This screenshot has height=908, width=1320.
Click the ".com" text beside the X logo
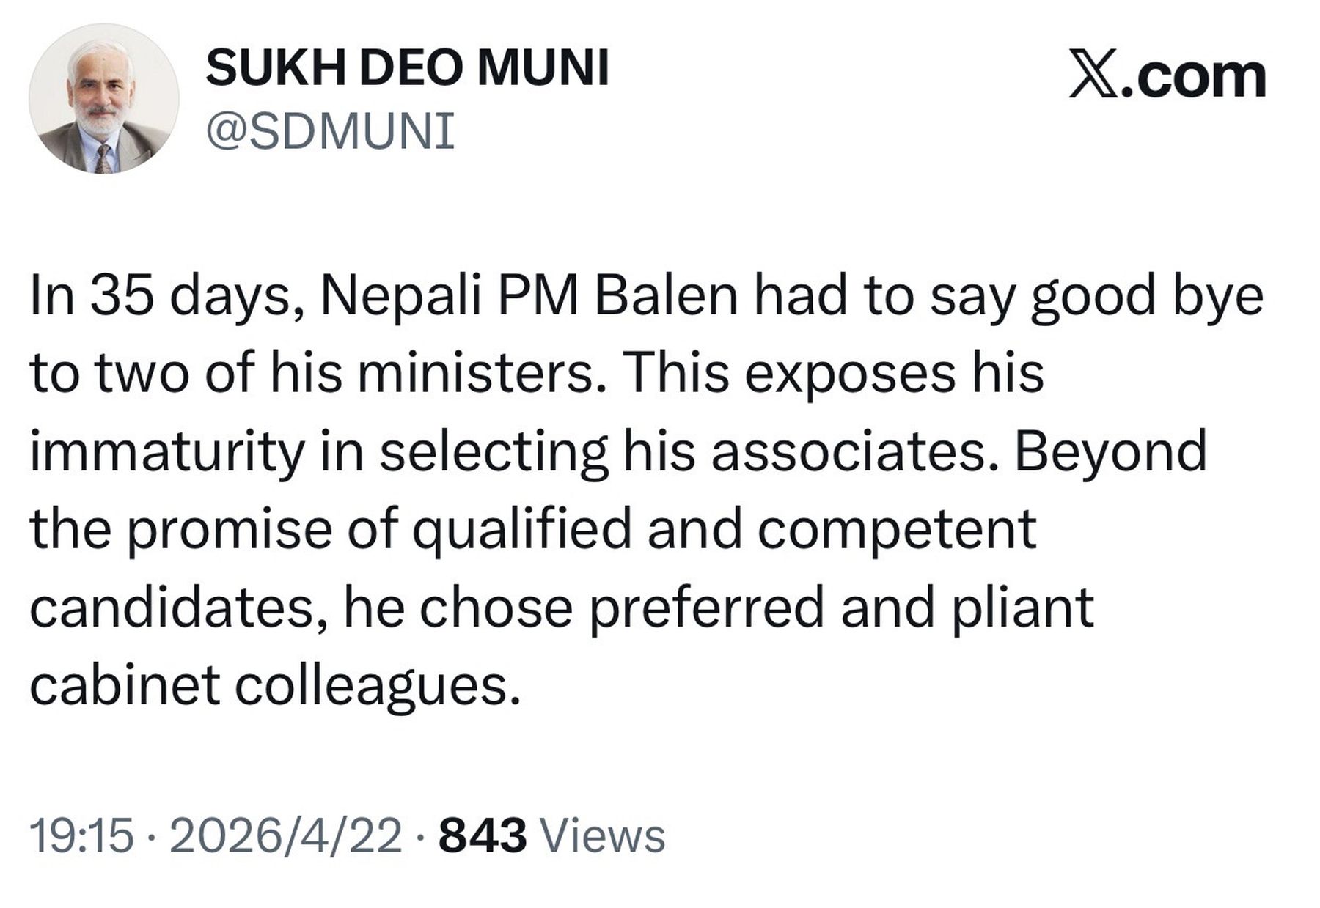click(1192, 75)
